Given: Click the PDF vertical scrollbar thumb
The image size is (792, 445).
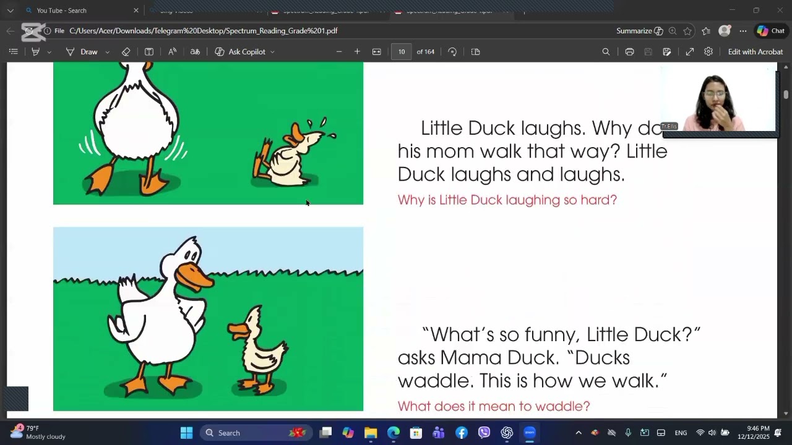Looking at the screenshot, I should point(786,95).
